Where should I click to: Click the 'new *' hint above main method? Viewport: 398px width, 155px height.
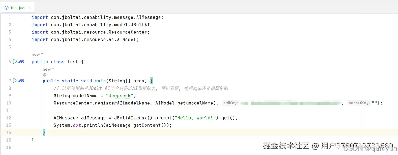(48, 69)
